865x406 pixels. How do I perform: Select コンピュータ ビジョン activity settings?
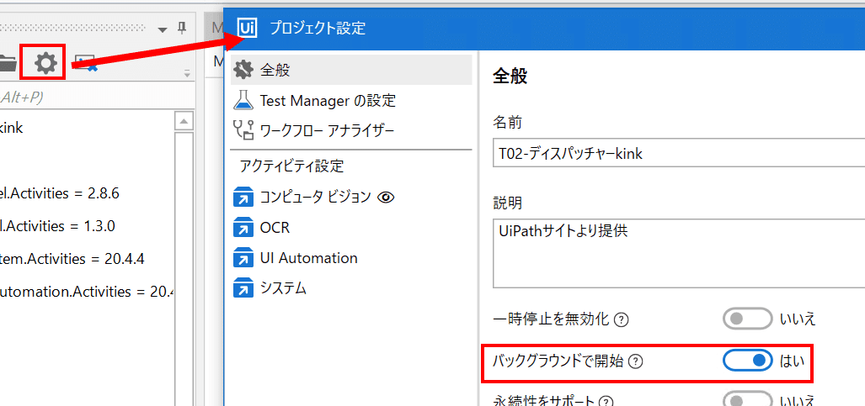click(351, 197)
